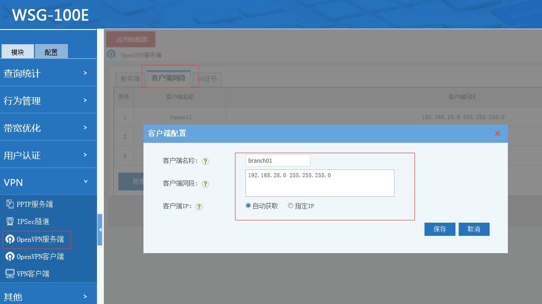Click the IPSec隧道 sidebar icon

(x=10, y=221)
